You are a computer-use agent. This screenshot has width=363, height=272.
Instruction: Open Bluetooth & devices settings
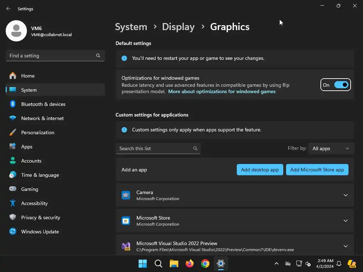pos(55,104)
